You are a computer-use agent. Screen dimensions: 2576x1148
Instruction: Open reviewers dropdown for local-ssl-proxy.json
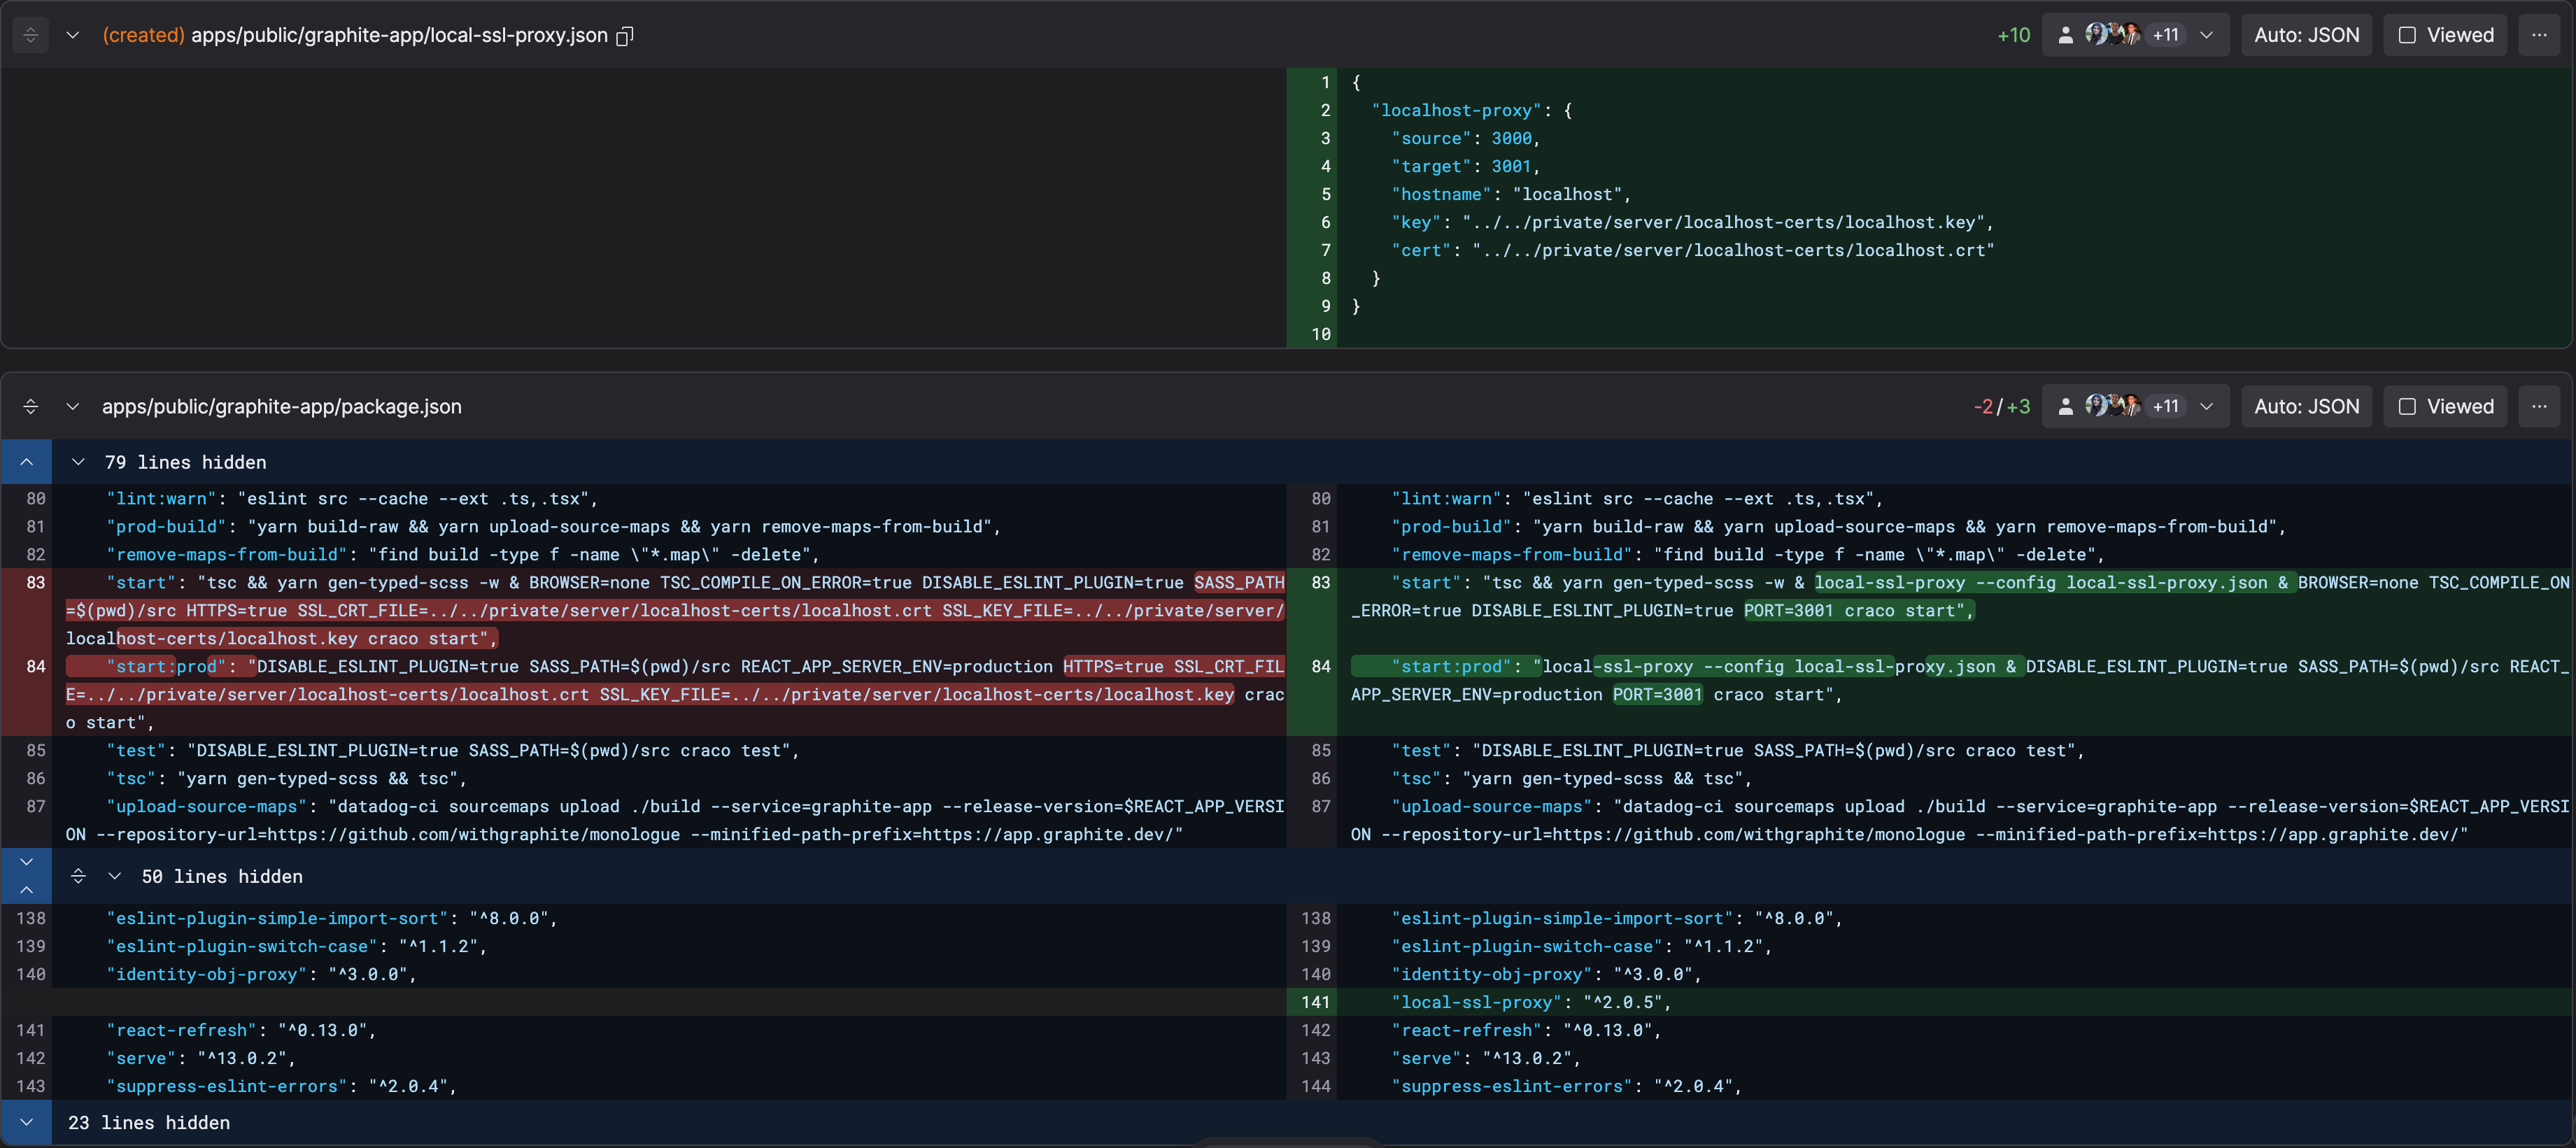click(x=2207, y=35)
